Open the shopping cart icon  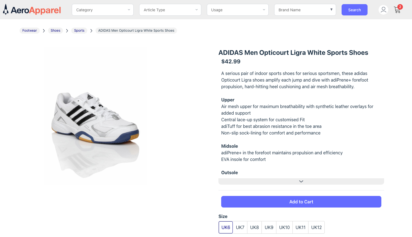tap(397, 10)
